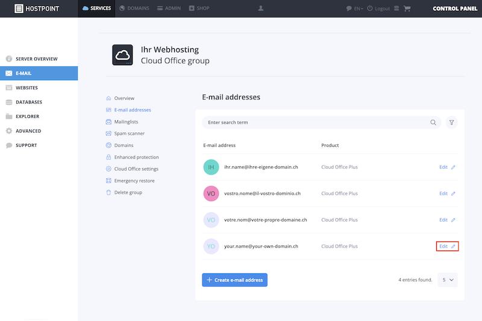
Task: Click the Cloud Office group cloud icon
Action: (122, 55)
